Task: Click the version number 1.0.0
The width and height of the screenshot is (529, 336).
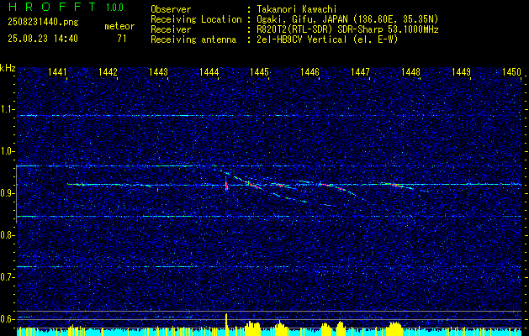Action: (x=114, y=8)
